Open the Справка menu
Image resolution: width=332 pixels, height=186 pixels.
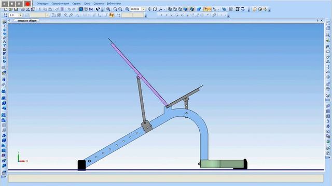[99, 4]
